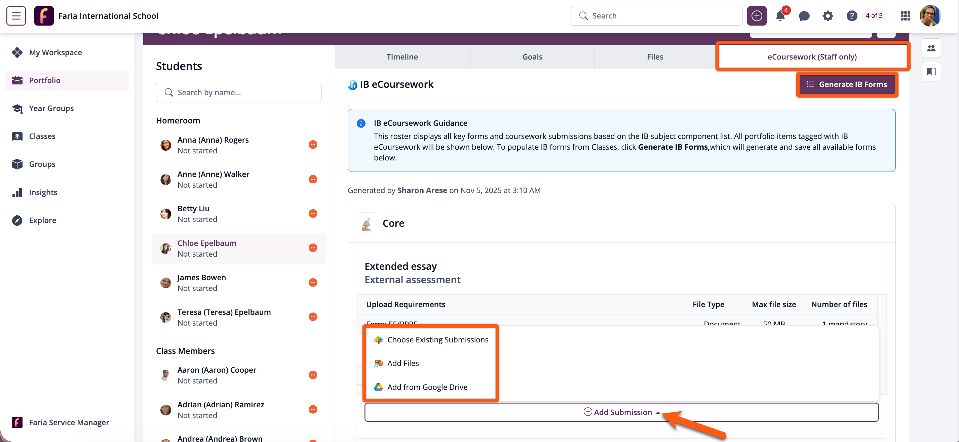Open the hamburger menu icon
Viewport: 959px width, 442px height.
(x=16, y=15)
